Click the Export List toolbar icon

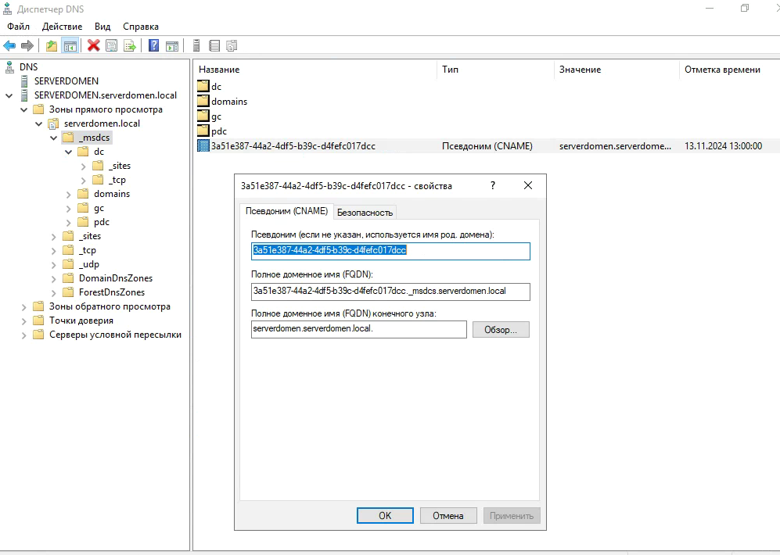click(130, 46)
